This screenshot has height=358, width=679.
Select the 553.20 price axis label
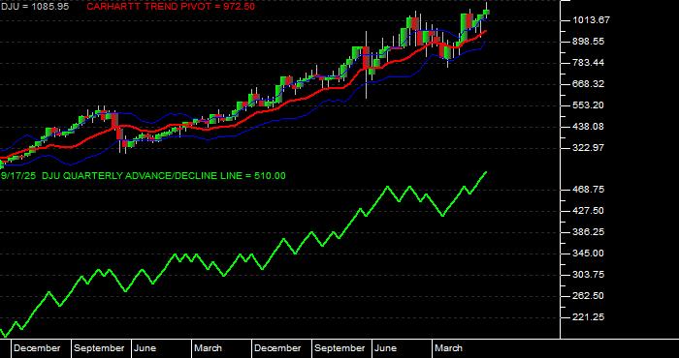585,104
